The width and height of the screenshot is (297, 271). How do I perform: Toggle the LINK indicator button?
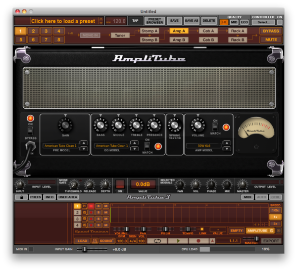pos(202,229)
